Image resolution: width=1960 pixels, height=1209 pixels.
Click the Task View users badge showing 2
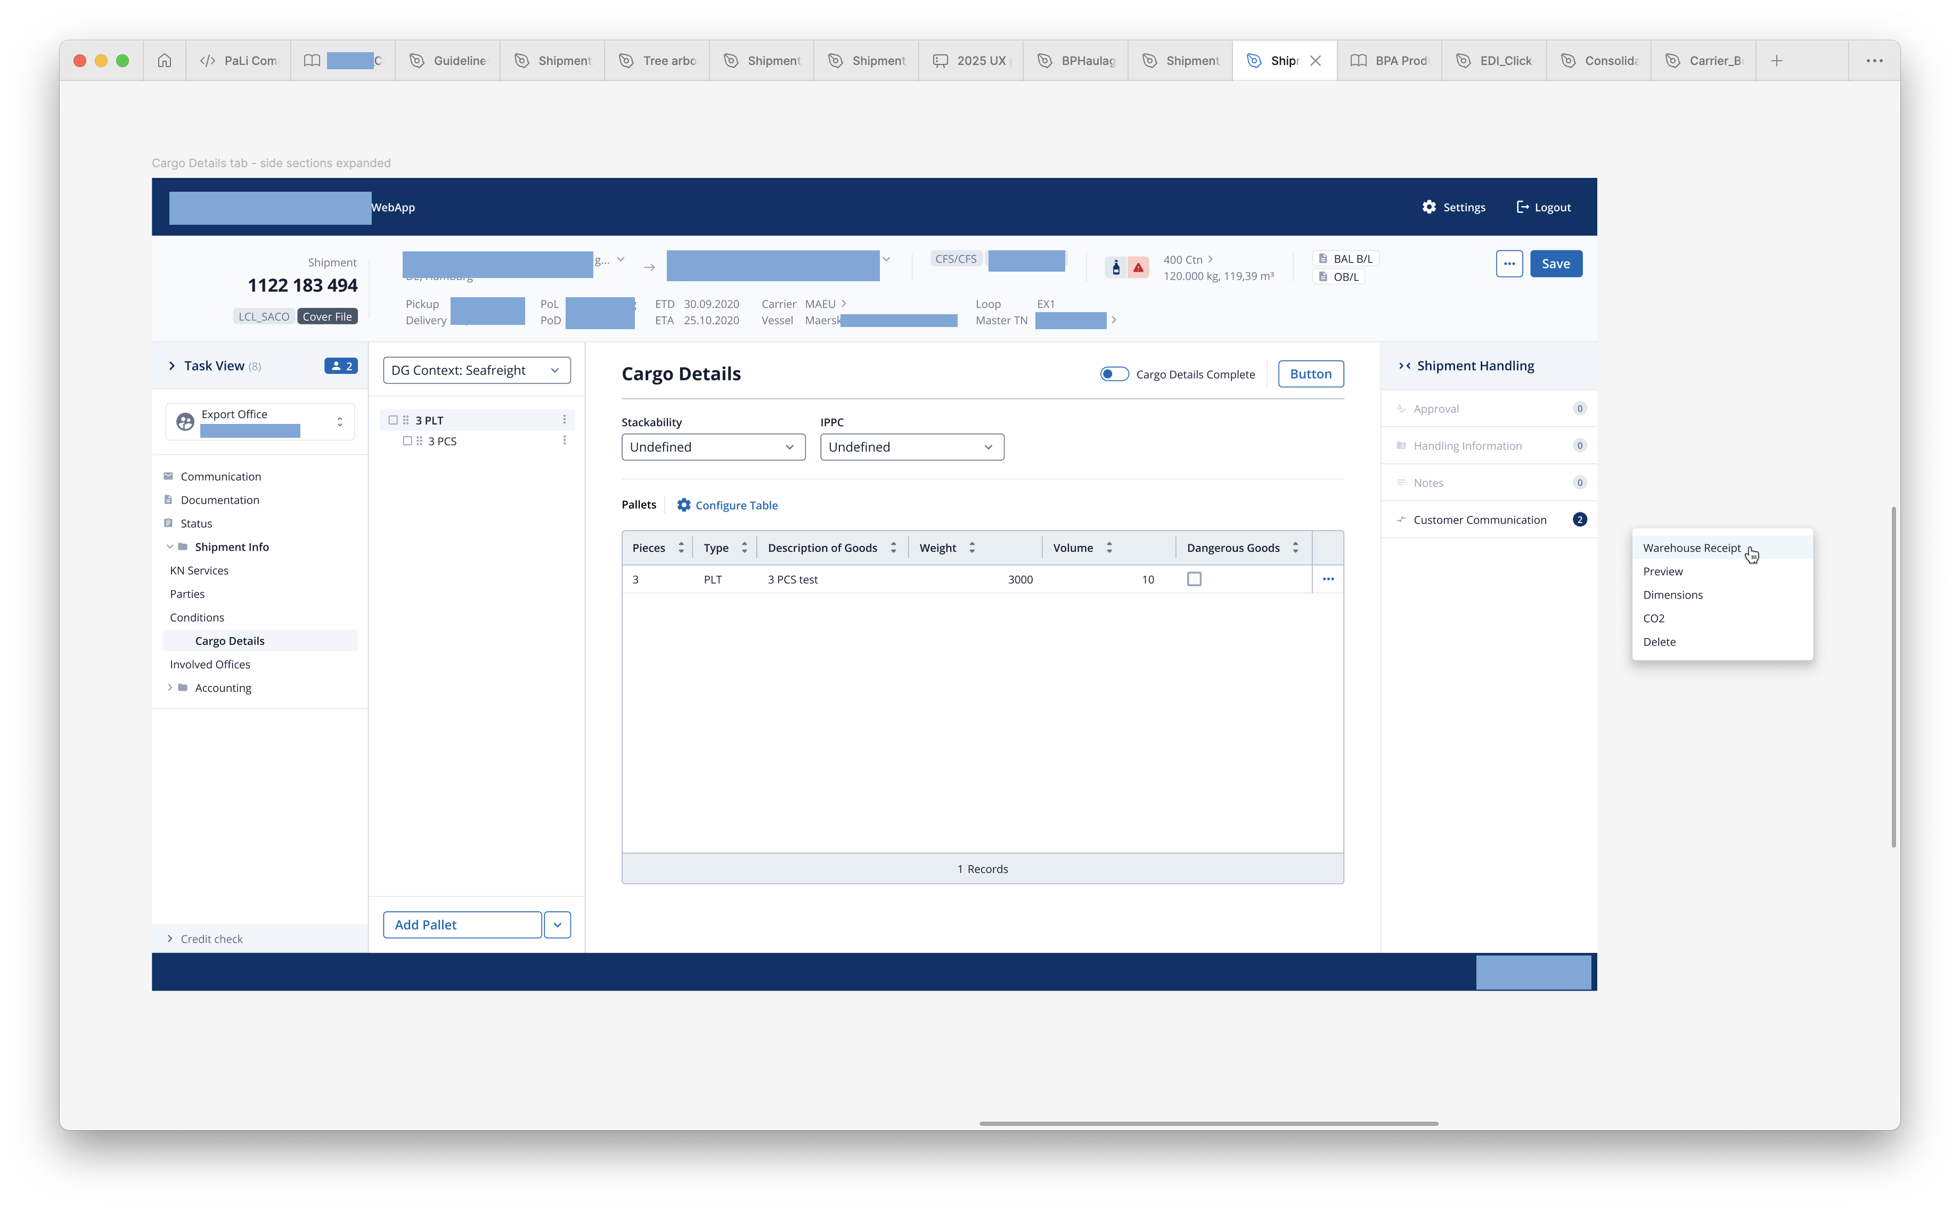(x=341, y=365)
